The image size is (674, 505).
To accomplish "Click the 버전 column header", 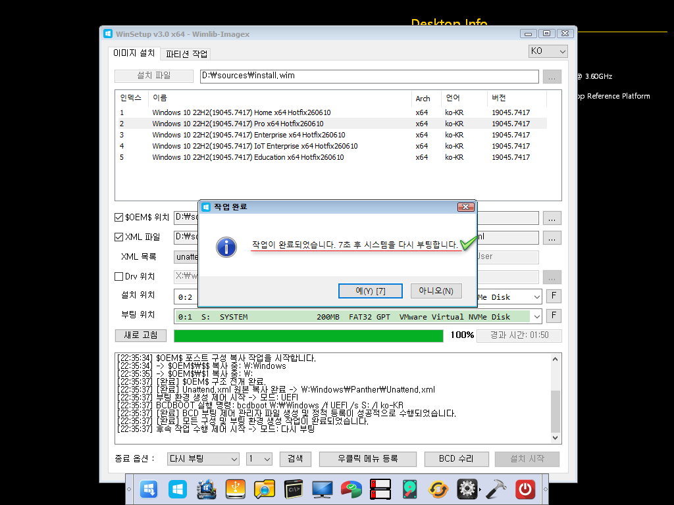I will (x=517, y=98).
